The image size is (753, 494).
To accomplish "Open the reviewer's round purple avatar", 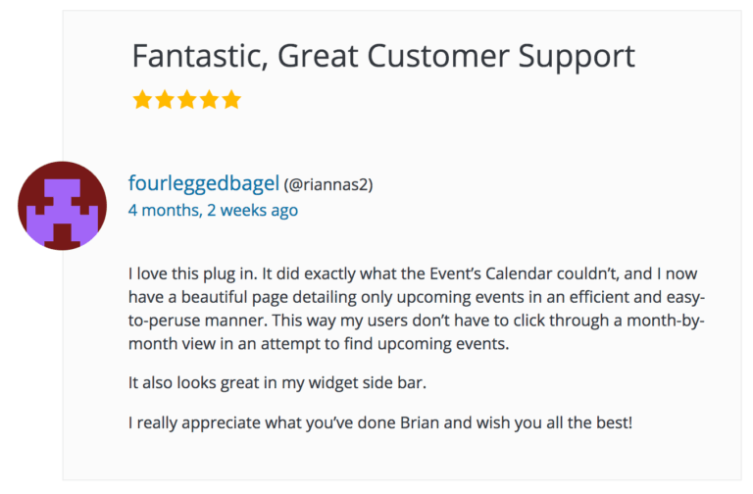I will (63, 206).
